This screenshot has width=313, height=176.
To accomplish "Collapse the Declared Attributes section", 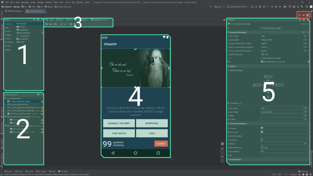I will tap(228, 32).
